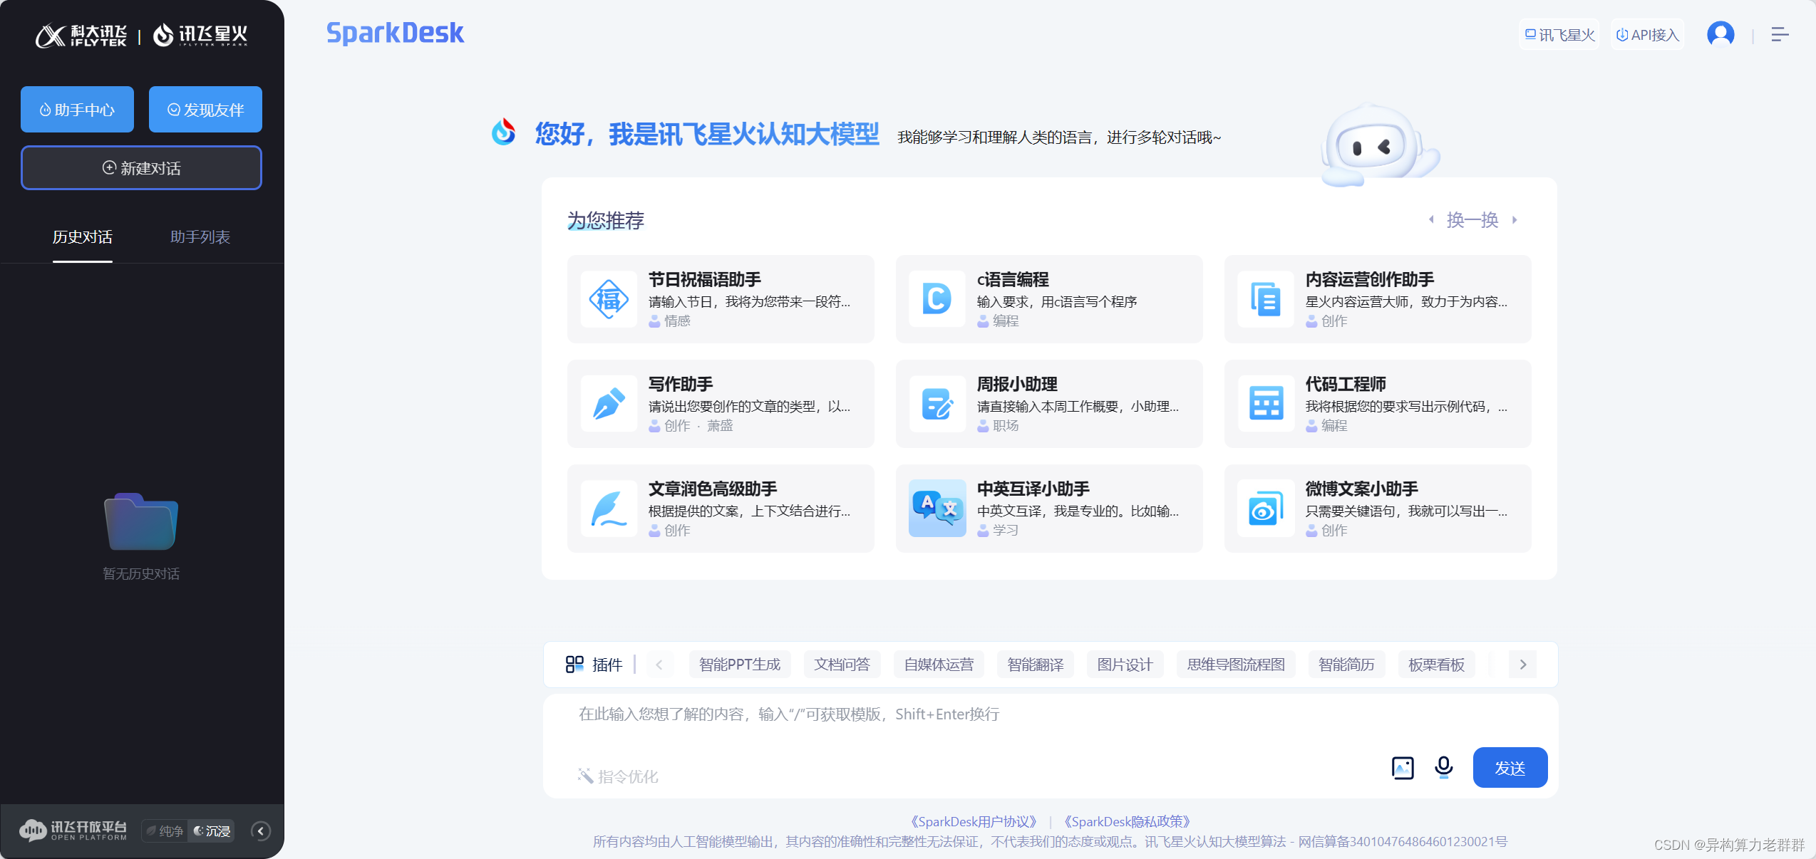This screenshot has width=1816, height=859.
Task: Open the SparkDesk用户协议 link
Action: point(974,821)
